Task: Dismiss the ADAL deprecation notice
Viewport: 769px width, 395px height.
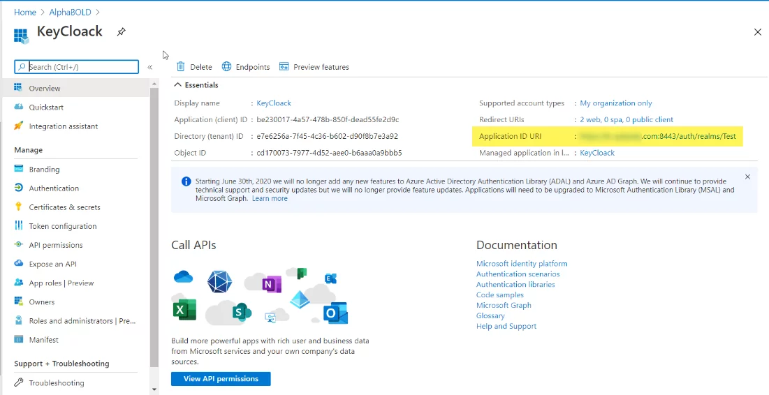Action: (x=747, y=177)
